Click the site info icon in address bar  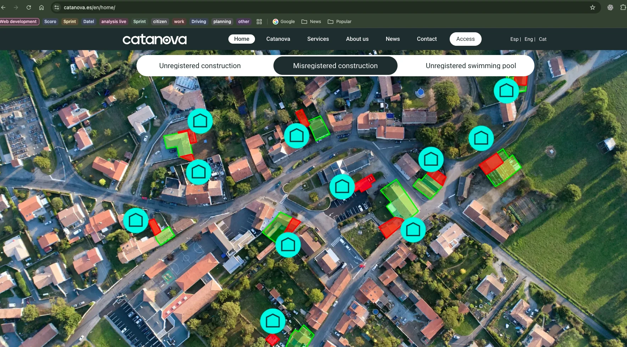(57, 7)
